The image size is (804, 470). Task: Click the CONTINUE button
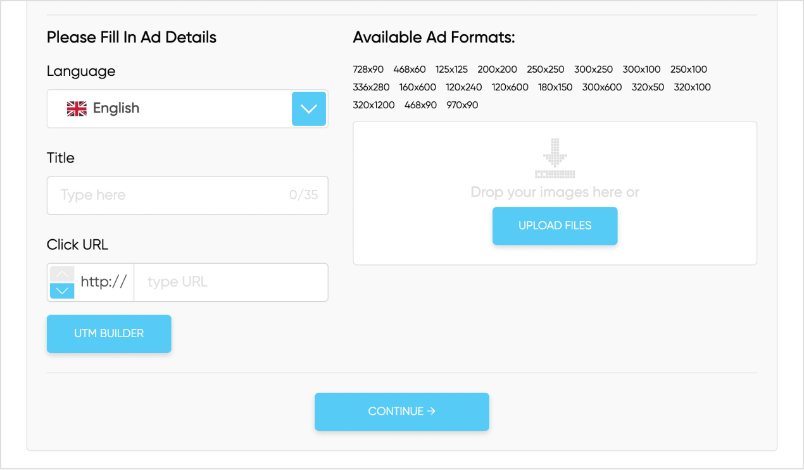402,412
